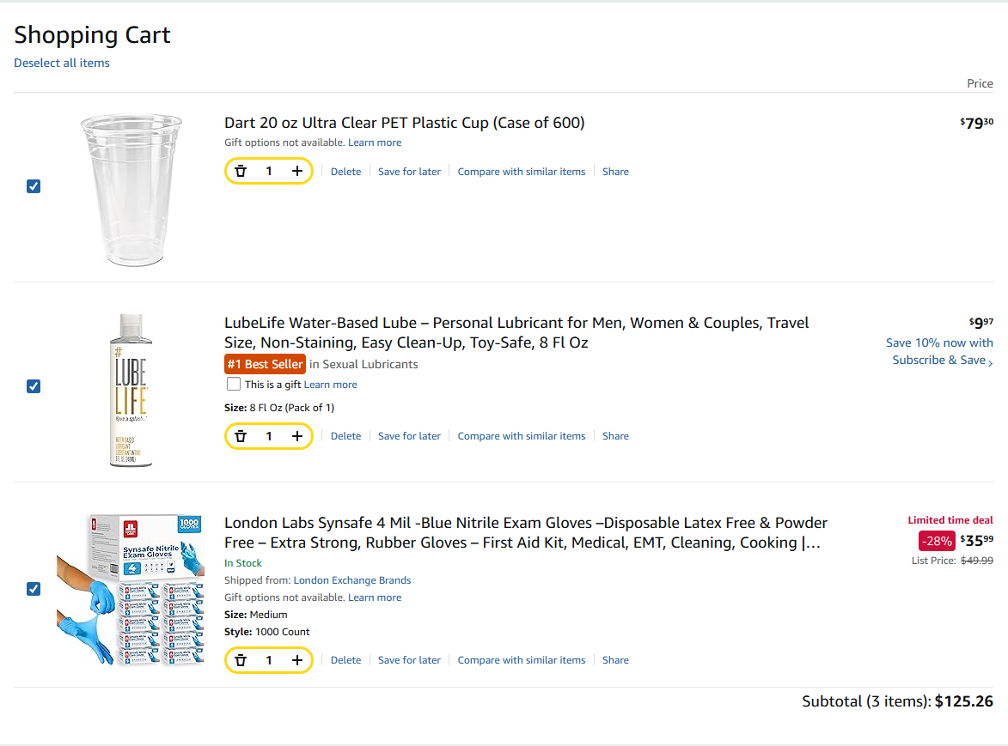This screenshot has height=746, width=1008.
Task: Open London Exchange Brands seller link
Action: [x=352, y=580]
